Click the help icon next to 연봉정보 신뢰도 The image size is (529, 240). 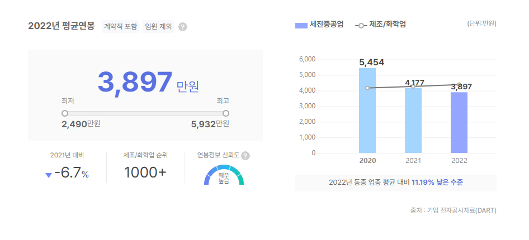pos(245,156)
